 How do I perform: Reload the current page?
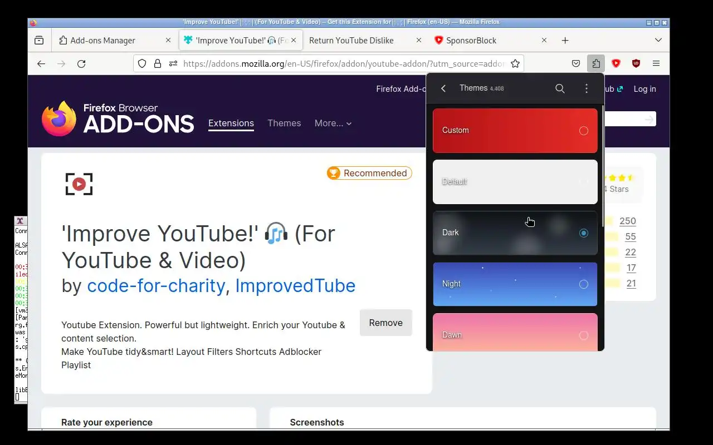pos(81,63)
